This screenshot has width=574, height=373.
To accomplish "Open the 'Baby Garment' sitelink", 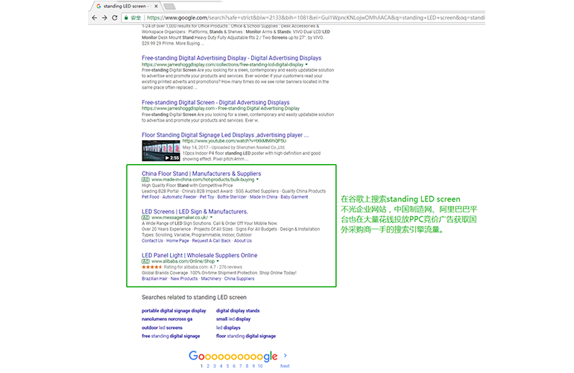I will [294, 197].
